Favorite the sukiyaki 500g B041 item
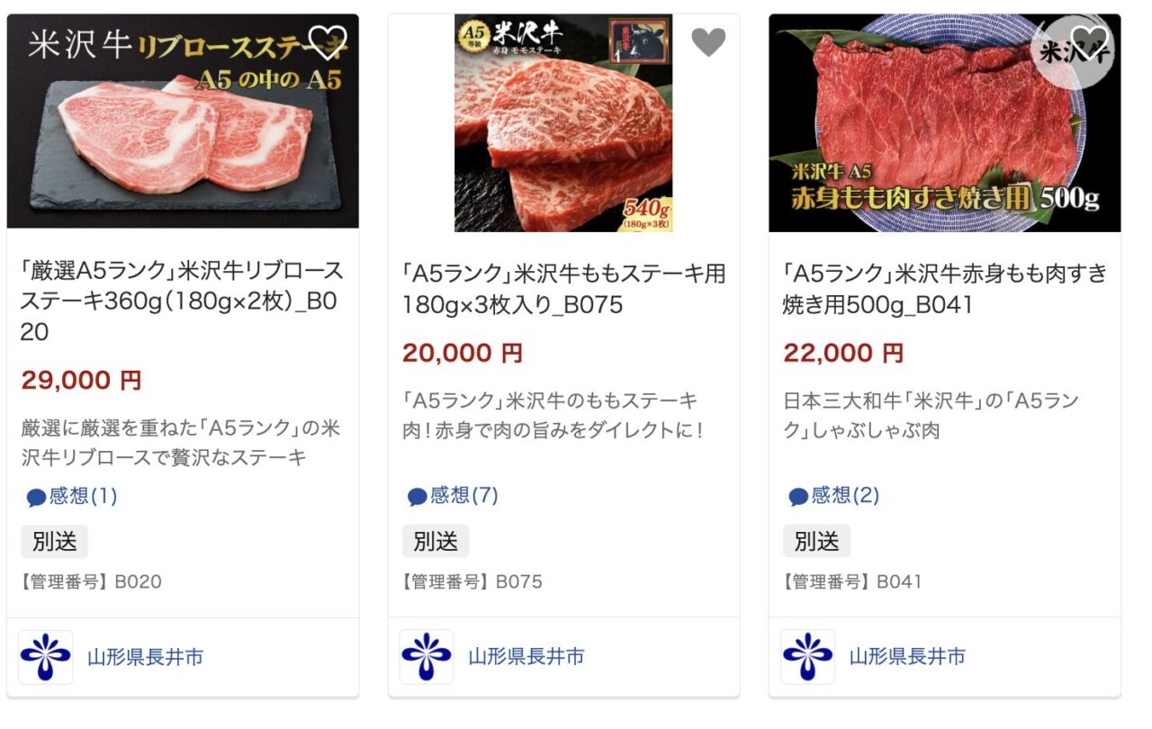Viewport: 1152px width, 729px height. pos(1089,41)
